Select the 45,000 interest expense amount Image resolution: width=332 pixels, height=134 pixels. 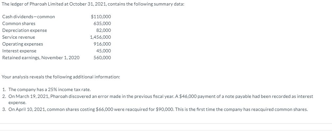[103, 51]
